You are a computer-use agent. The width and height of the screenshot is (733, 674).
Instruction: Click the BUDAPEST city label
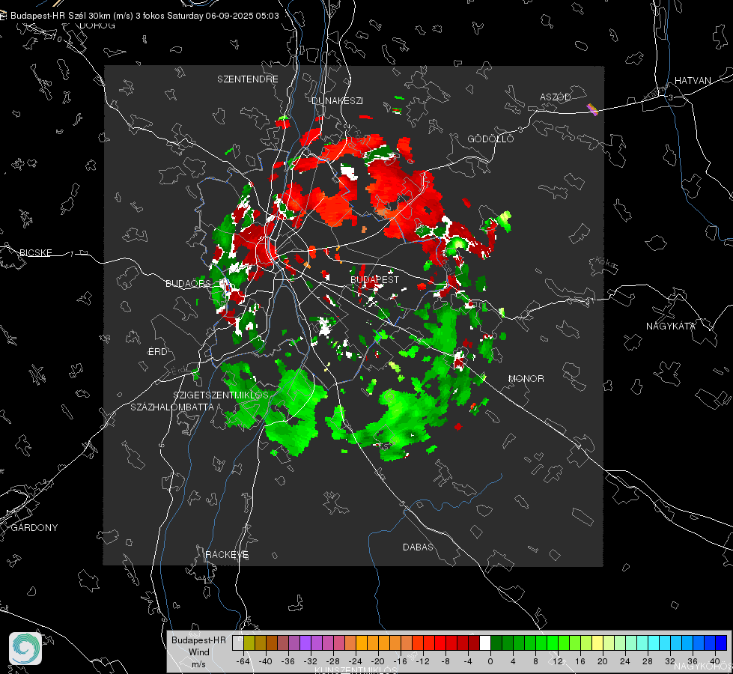(375, 279)
